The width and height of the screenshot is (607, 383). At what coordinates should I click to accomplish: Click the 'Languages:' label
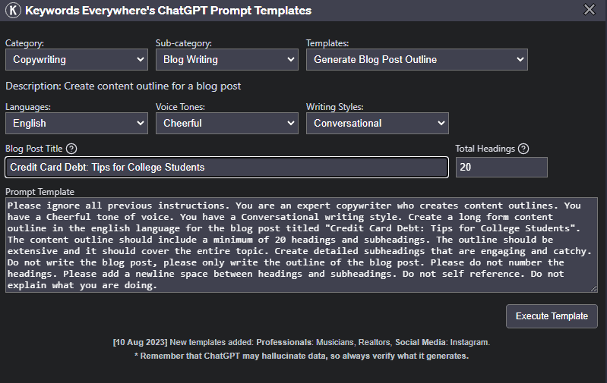point(28,107)
